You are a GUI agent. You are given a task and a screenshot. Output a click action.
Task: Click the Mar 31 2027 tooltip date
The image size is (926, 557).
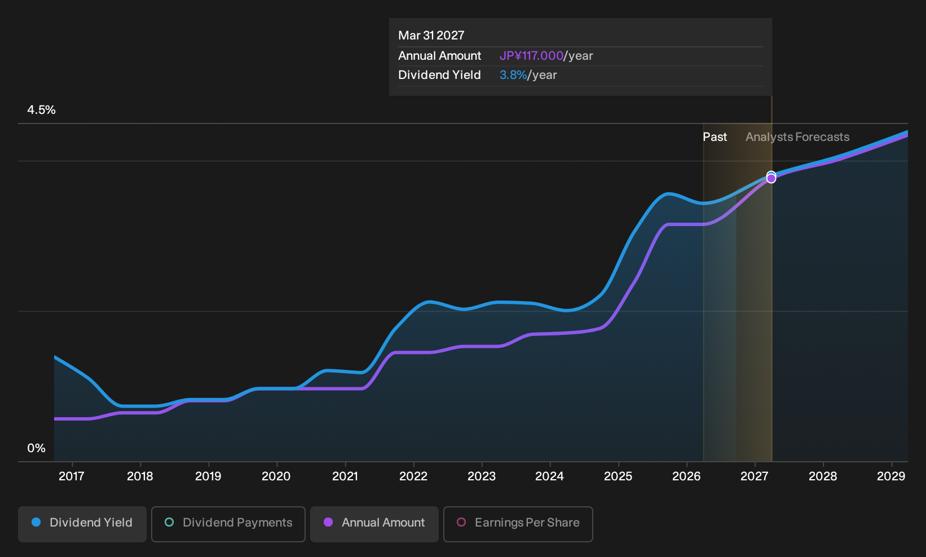pyautogui.click(x=431, y=36)
